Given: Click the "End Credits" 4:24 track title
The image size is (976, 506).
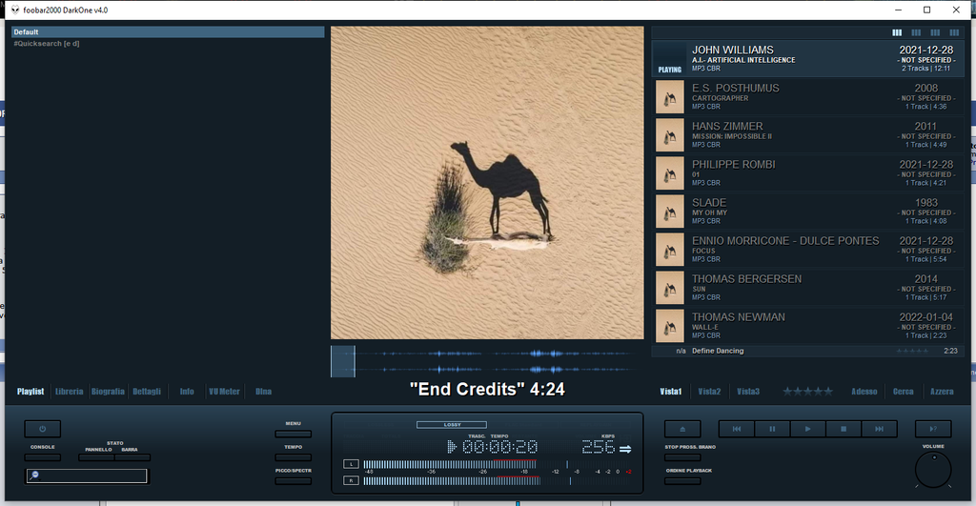Looking at the screenshot, I should 487,389.
